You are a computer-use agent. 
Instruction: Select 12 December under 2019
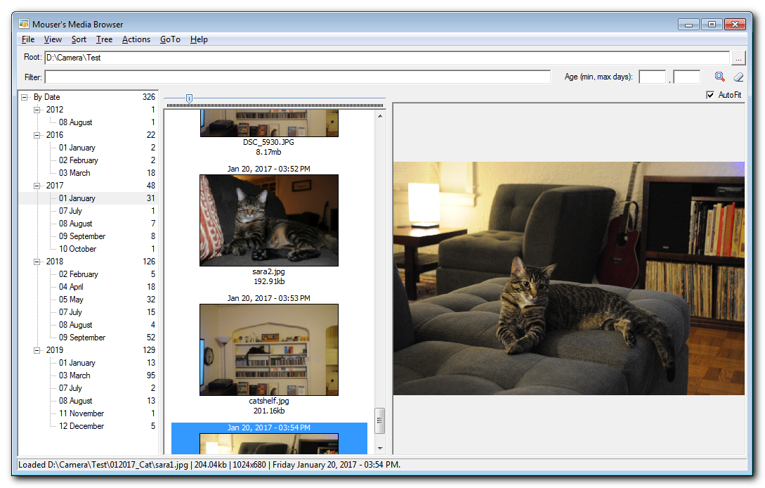point(81,426)
